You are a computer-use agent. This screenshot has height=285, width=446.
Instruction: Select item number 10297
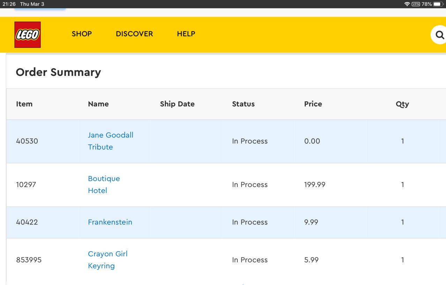26,185
